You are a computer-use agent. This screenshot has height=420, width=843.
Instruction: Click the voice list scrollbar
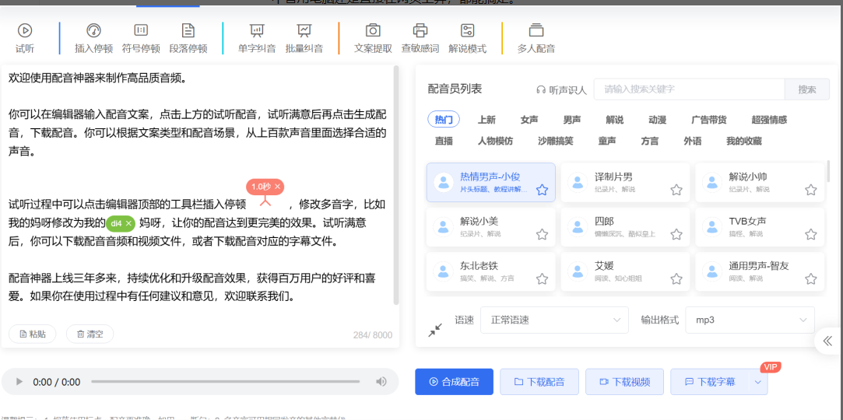coord(828,171)
